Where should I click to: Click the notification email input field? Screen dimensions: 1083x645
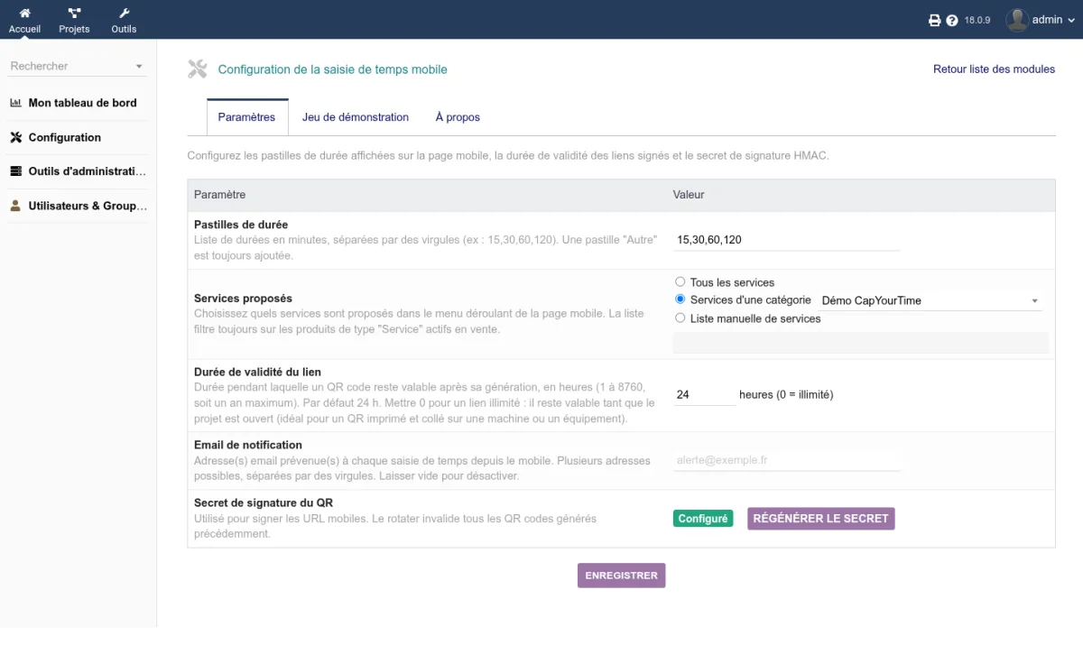tap(787, 460)
